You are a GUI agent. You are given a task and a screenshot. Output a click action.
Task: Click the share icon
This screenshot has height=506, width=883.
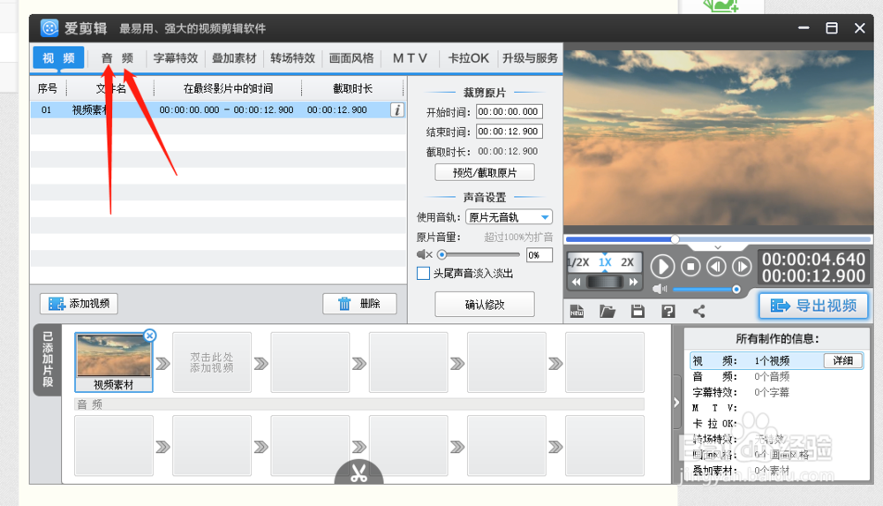698,311
